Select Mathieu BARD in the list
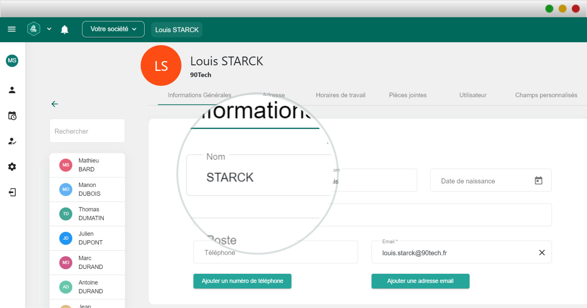Viewport: 587px width, 308px height. [x=87, y=165]
